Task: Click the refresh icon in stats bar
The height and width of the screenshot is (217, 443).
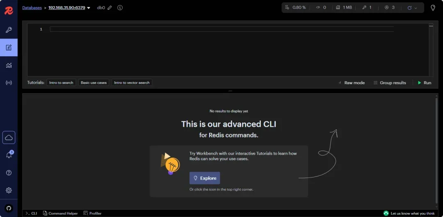Action: pos(409,8)
